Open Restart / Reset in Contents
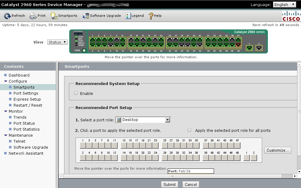 click(28, 105)
